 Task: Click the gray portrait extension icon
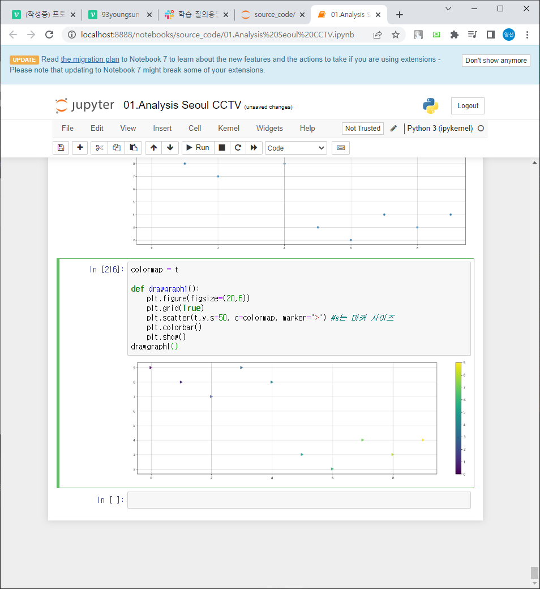(x=418, y=35)
